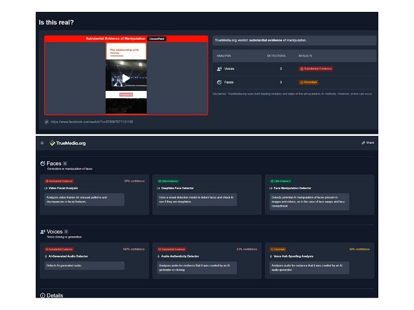Viewport: 414px width, 310px height.
Task: Click the 100% confidence value
Action: [x=134, y=249]
